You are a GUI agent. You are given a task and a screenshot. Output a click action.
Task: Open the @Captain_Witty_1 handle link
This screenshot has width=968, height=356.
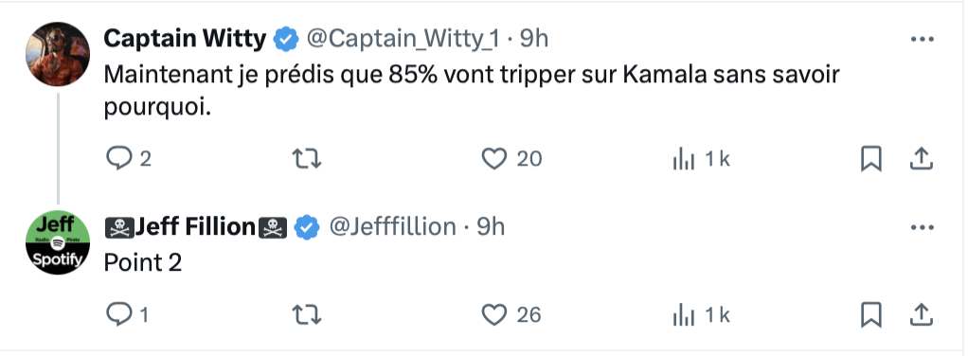403,40
